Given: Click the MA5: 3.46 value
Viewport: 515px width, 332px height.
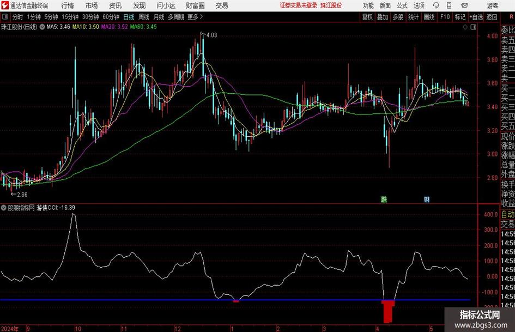Looking at the screenshot, I should click(58, 27).
